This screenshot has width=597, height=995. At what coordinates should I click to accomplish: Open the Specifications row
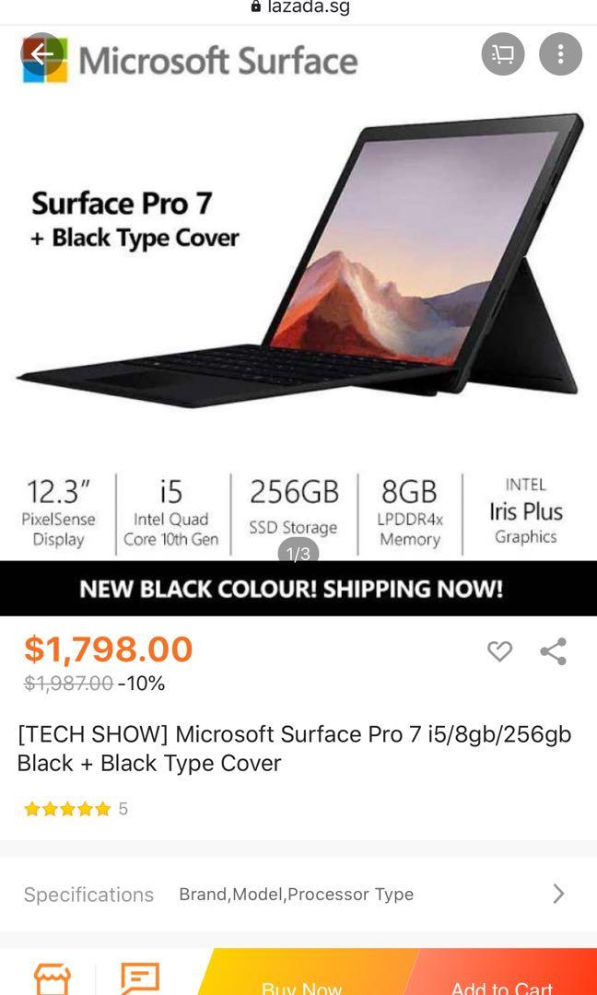point(298,894)
